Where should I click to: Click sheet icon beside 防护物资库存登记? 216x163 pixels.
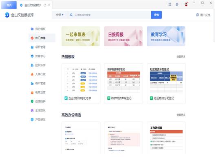tap(109, 98)
